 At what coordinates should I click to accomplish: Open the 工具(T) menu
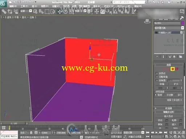tap(24, 6)
